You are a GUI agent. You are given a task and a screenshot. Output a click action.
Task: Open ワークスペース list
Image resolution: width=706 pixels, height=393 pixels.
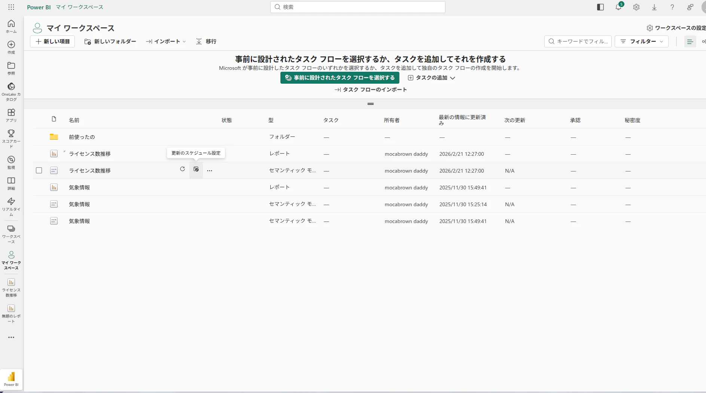pyautogui.click(x=11, y=234)
